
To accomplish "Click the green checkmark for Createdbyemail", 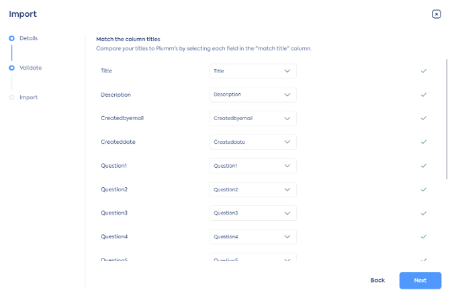I will coord(424,118).
